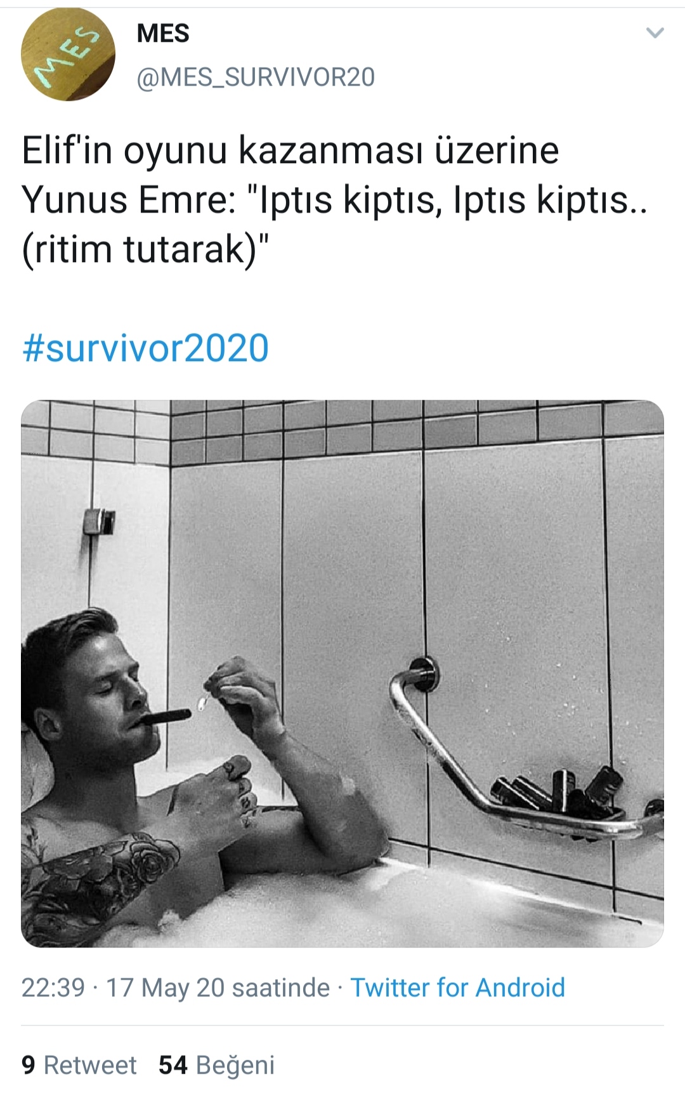
Task: Tap the like count number 54
Action: [173, 1066]
